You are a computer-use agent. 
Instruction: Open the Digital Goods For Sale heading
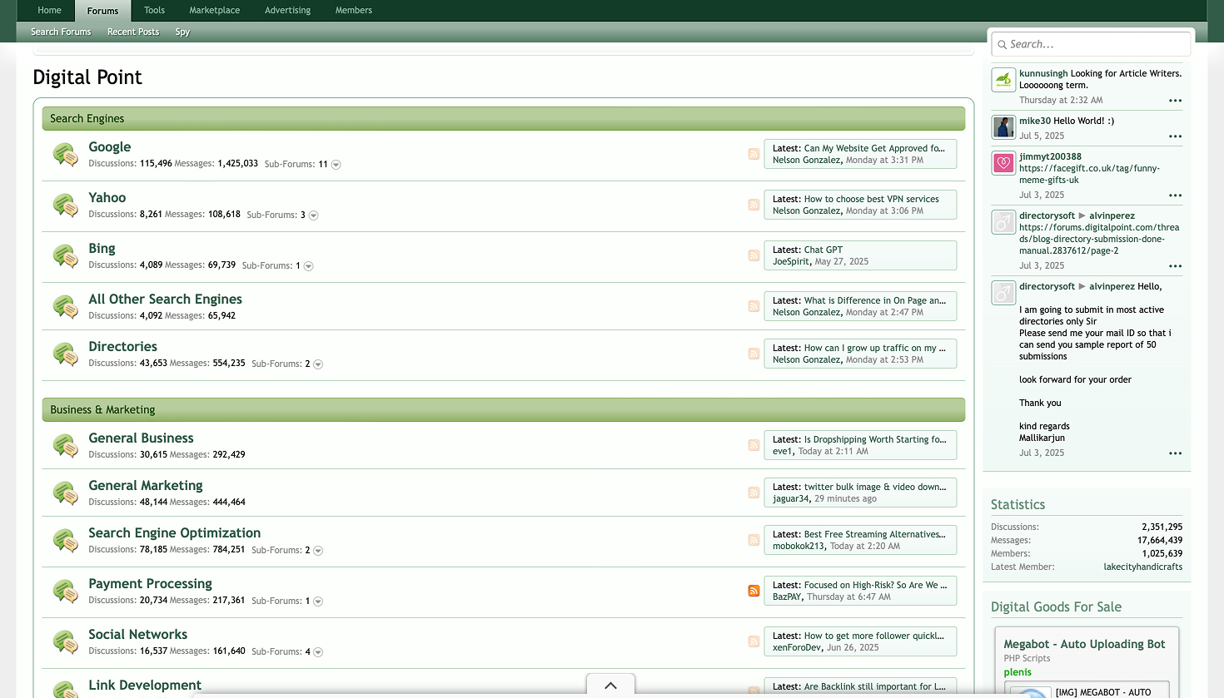pyautogui.click(x=1056, y=607)
